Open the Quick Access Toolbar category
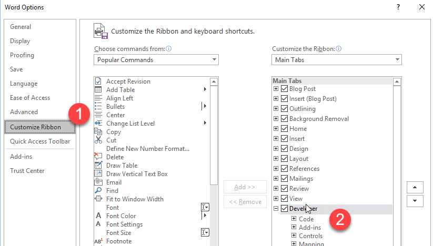Viewport: 433px width, 246px height. click(x=40, y=141)
